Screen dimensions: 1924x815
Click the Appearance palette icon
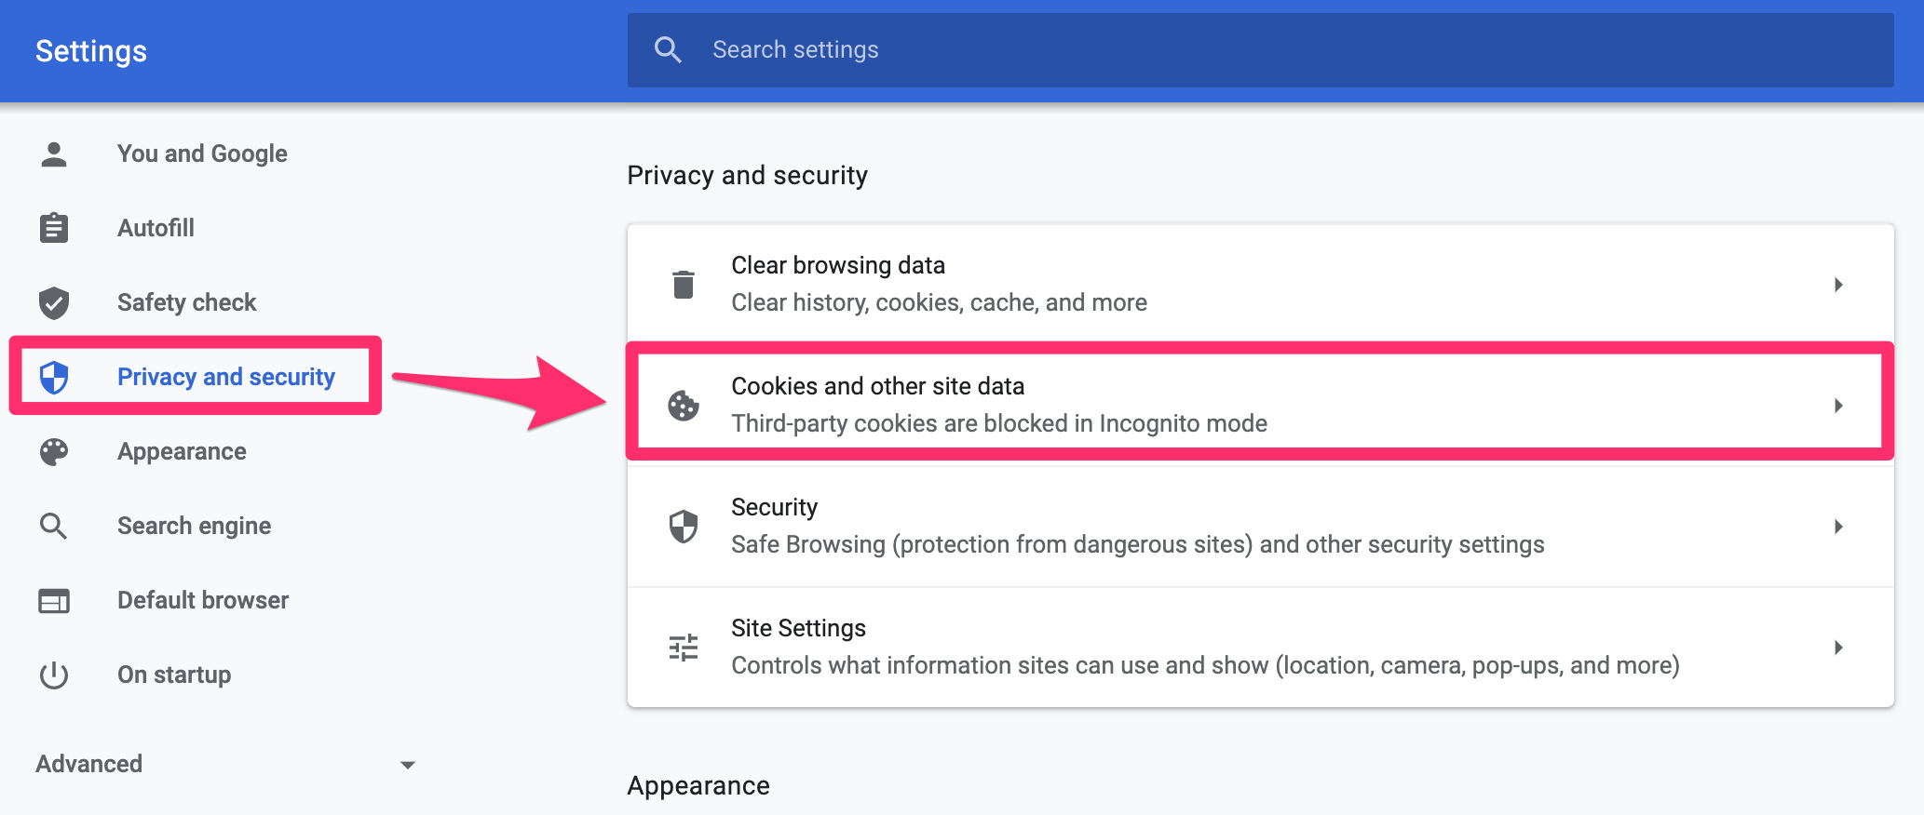tap(54, 451)
